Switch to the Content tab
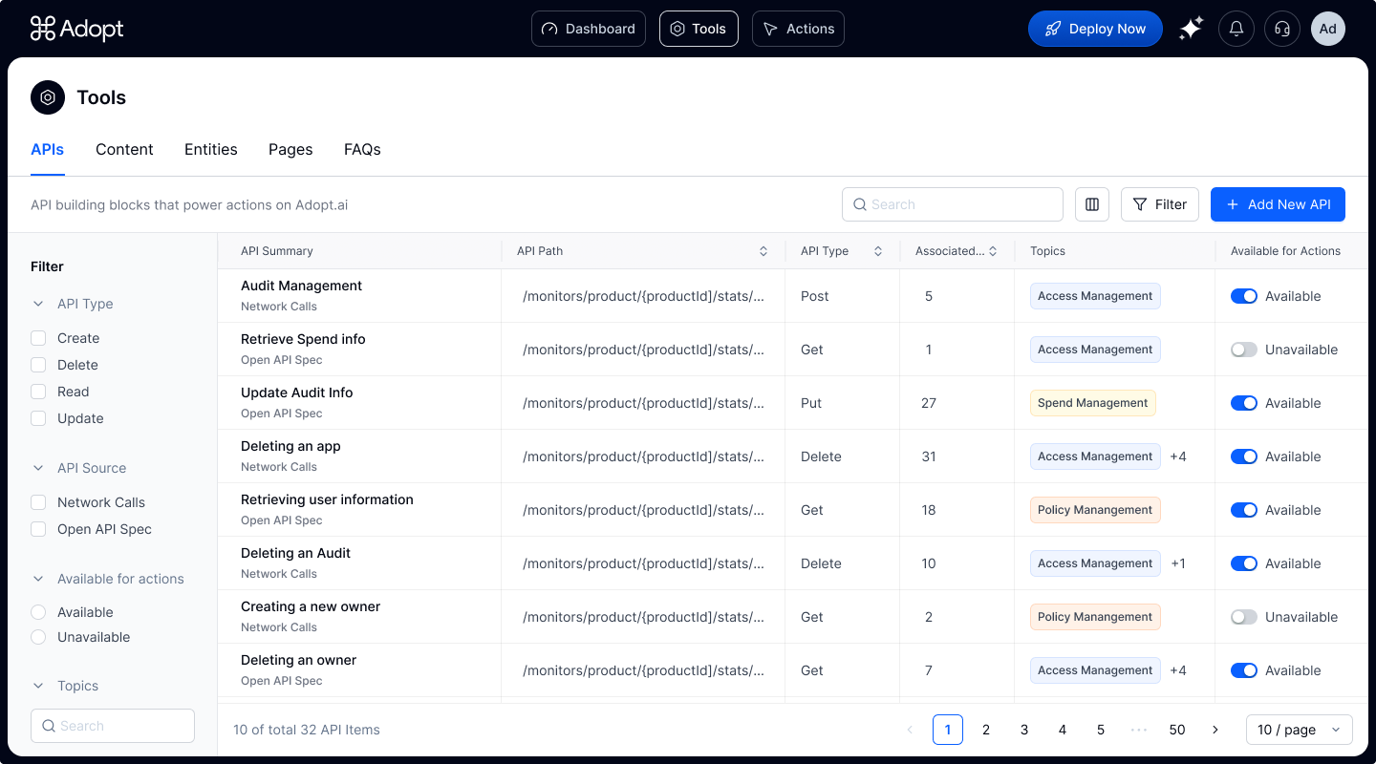This screenshot has height=764, width=1376. pyautogui.click(x=124, y=149)
